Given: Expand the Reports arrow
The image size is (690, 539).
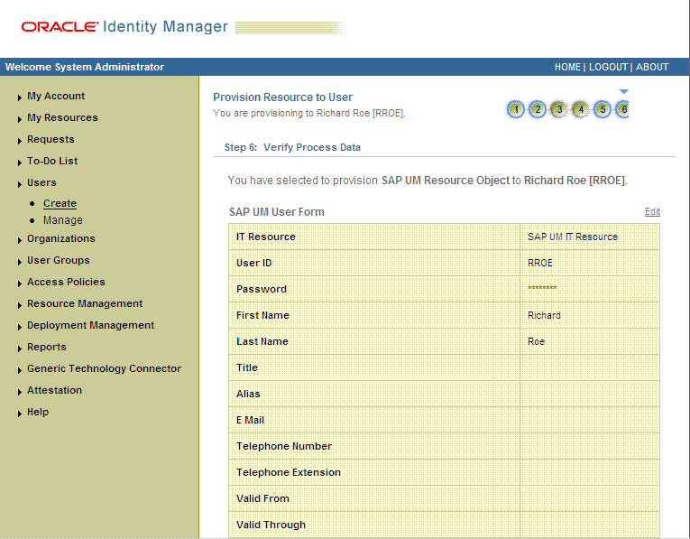Looking at the screenshot, I should coord(20,348).
